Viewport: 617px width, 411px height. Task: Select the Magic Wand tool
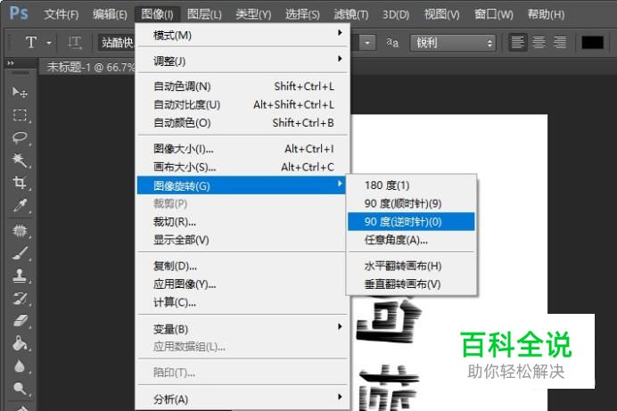20,160
